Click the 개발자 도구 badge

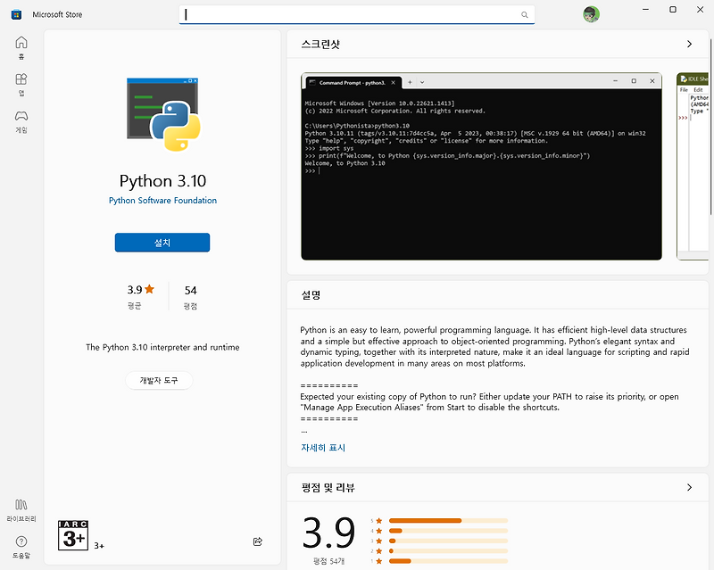pos(158,380)
